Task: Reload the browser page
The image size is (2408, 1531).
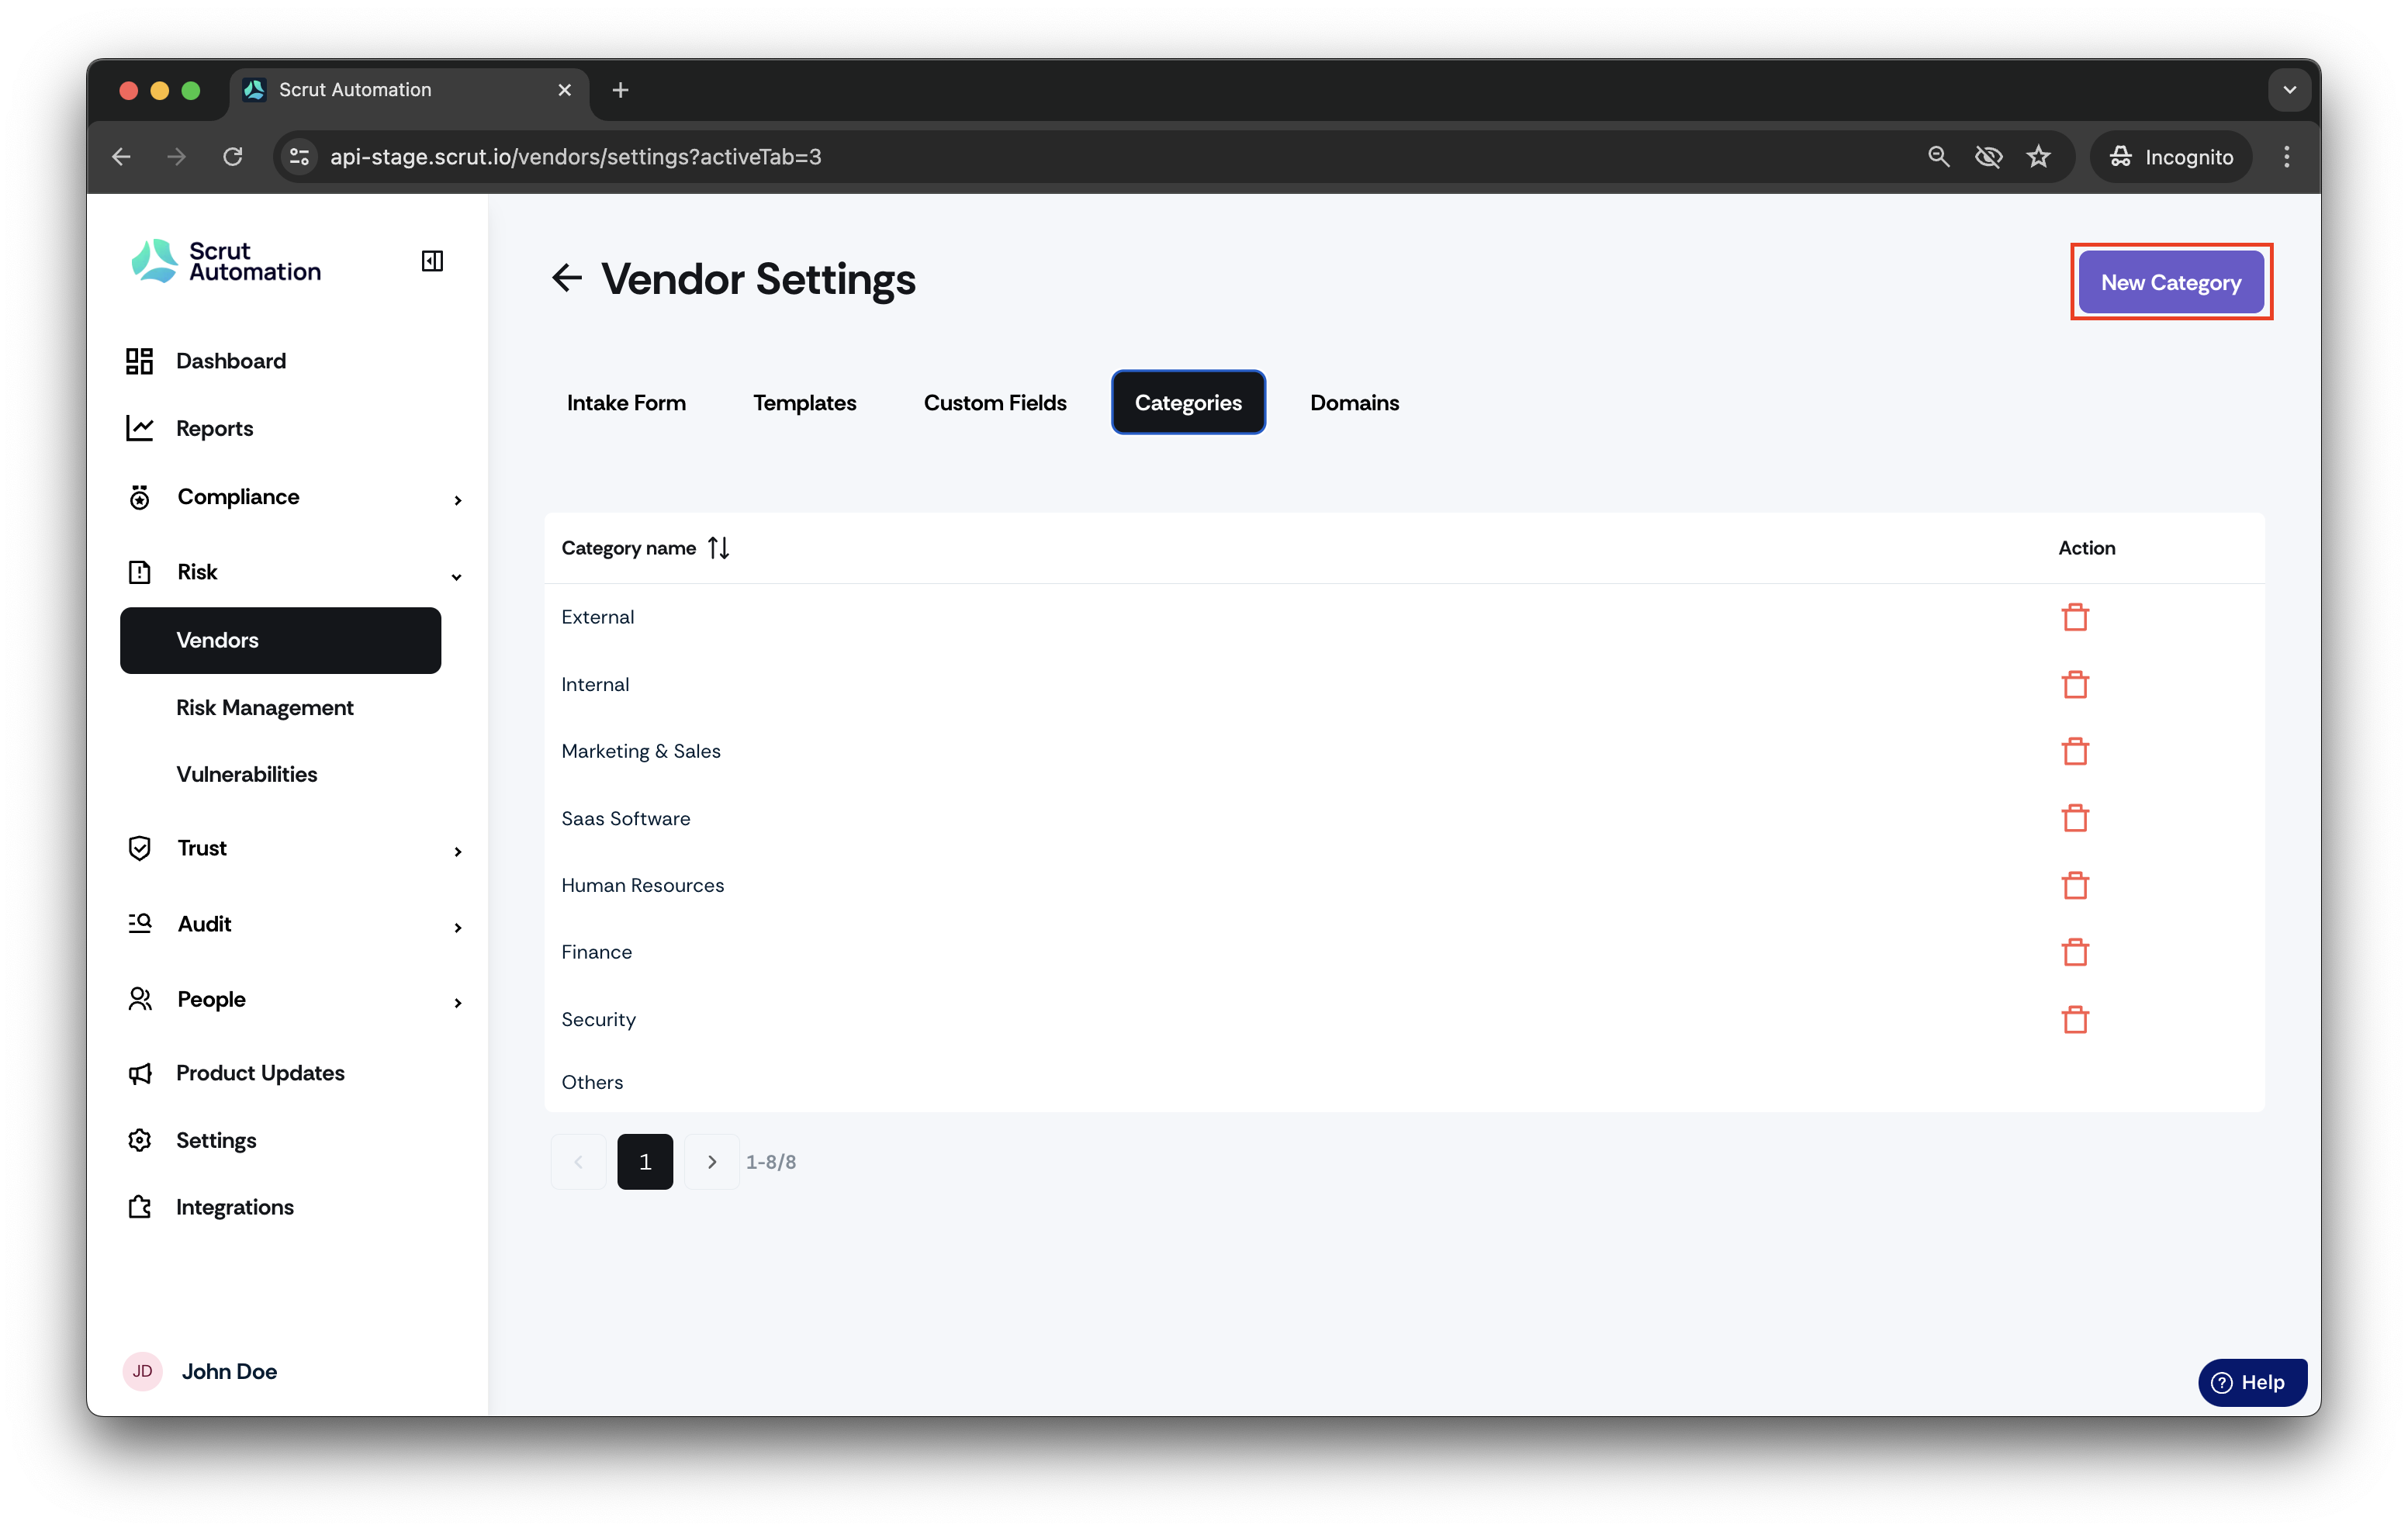Action: (233, 156)
